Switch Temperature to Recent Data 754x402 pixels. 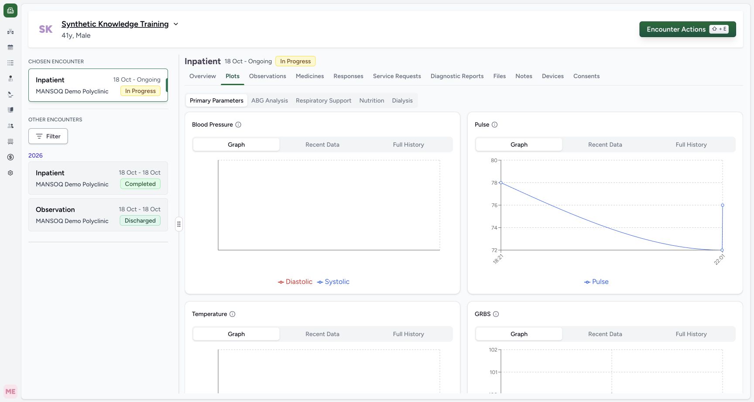point(322,334)
